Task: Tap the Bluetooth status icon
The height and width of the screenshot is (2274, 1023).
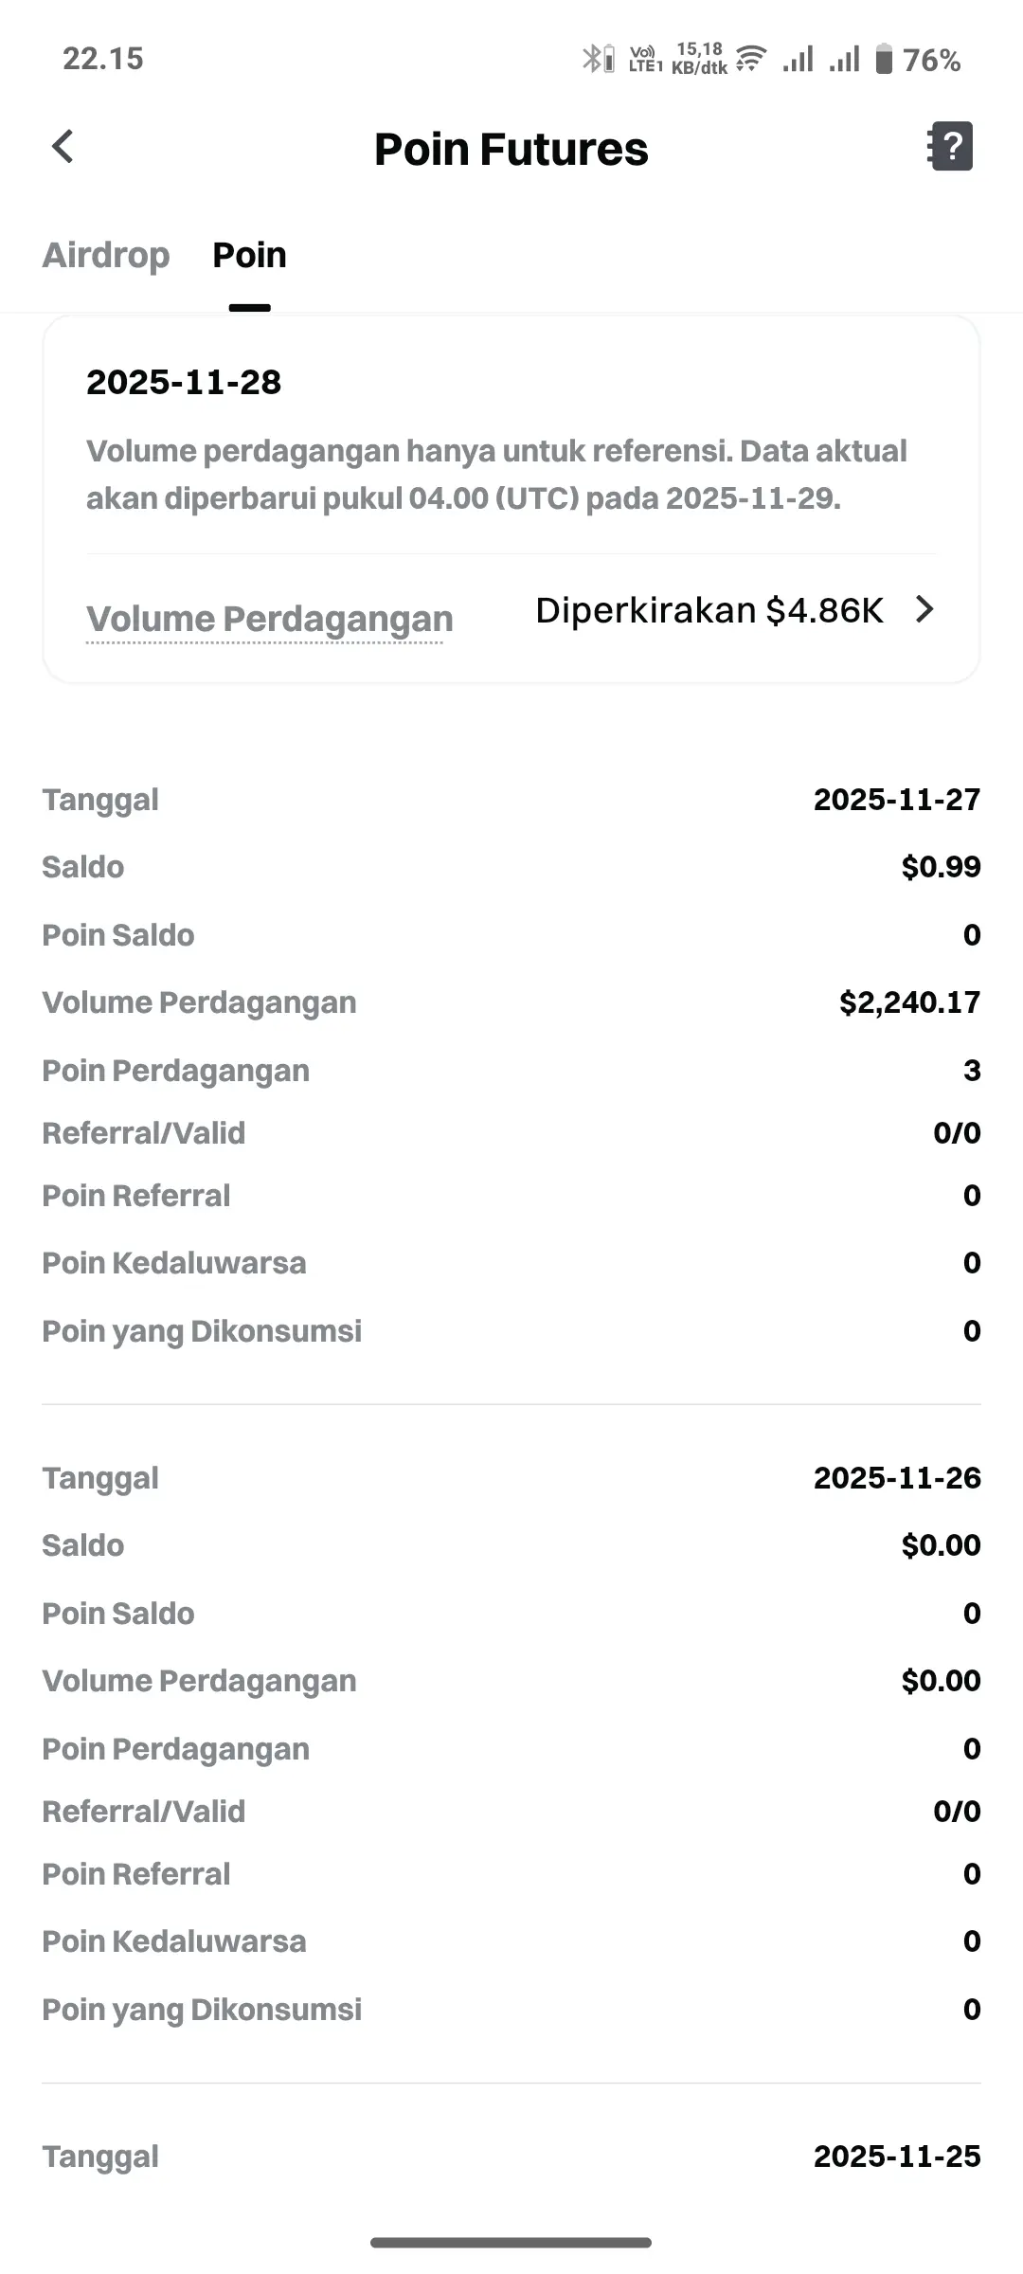Action: [598, 59]
